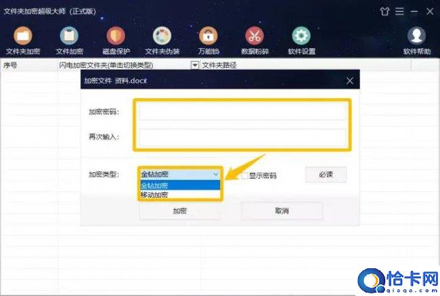
Task: Open the 数据粉碎 data shredder tool
Action: pos(255,41)
